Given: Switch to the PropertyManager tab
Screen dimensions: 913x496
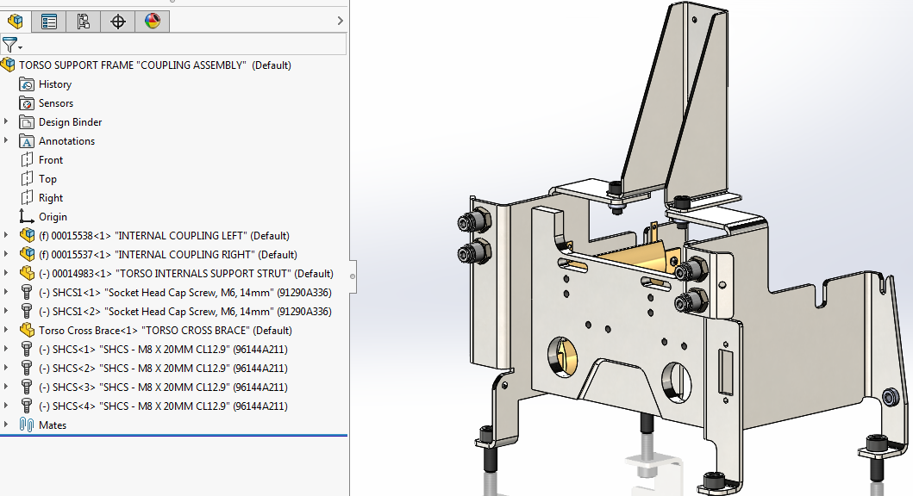Looking at the screenshot, I should (49, 21).
